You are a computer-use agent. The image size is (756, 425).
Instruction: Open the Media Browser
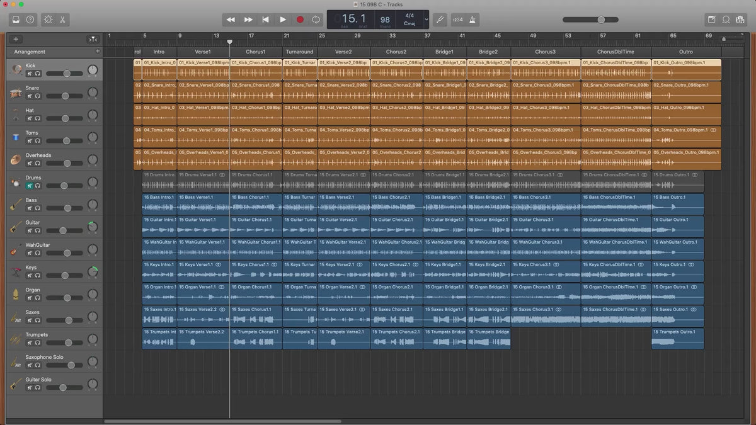pyautogui.click(x=740, y=20)
